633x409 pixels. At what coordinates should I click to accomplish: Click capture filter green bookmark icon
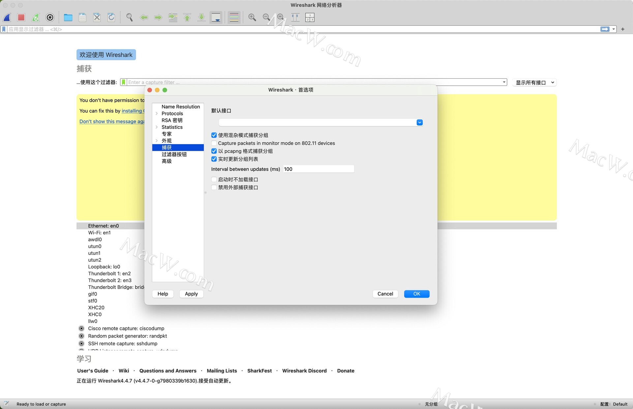tap(124, 82)
